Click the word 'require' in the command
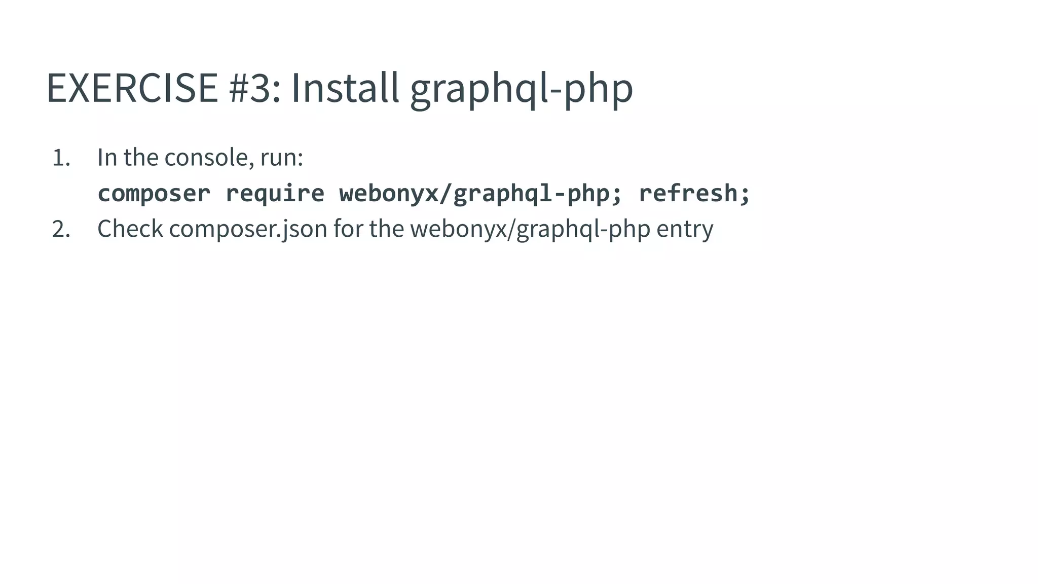The width and height of the screenshot is (1038, 584). (x=275, y=194)
